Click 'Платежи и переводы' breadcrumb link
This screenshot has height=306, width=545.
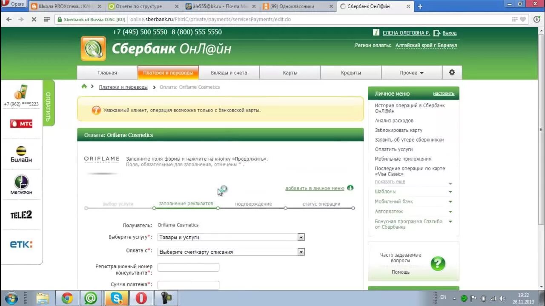[123, 87]
